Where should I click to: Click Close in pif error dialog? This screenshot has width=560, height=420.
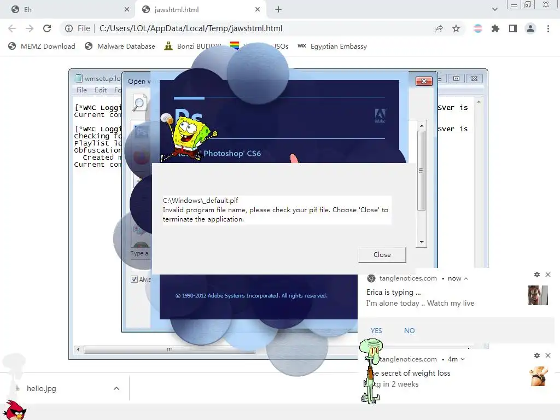[382, 255]
